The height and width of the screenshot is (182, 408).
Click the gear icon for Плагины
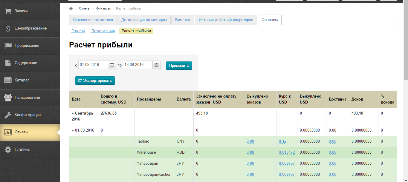pos(8,149)
